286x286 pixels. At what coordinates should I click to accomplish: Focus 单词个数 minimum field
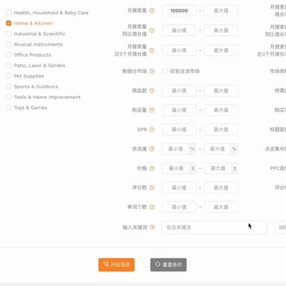coord(179,207)
